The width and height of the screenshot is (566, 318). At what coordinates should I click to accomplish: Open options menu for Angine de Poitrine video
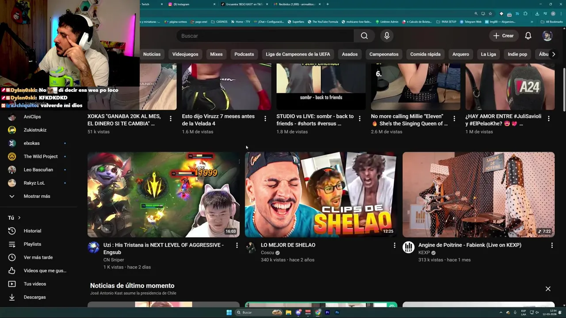click(x=552, y=245)
